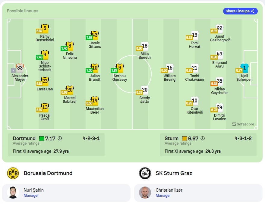Click the Manager label under Nuri Şahin

point(31,196)
